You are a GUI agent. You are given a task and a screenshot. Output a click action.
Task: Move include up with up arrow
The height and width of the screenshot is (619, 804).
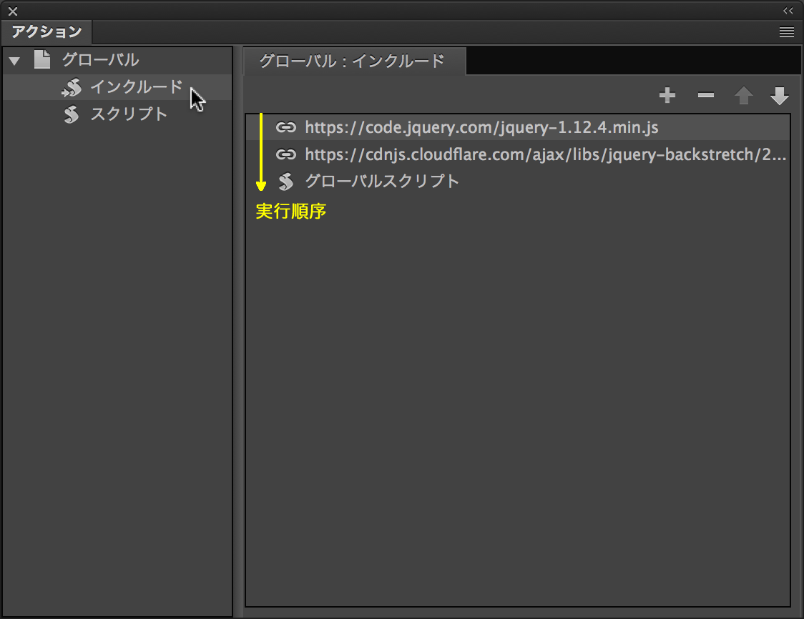(x=743, y=95)
